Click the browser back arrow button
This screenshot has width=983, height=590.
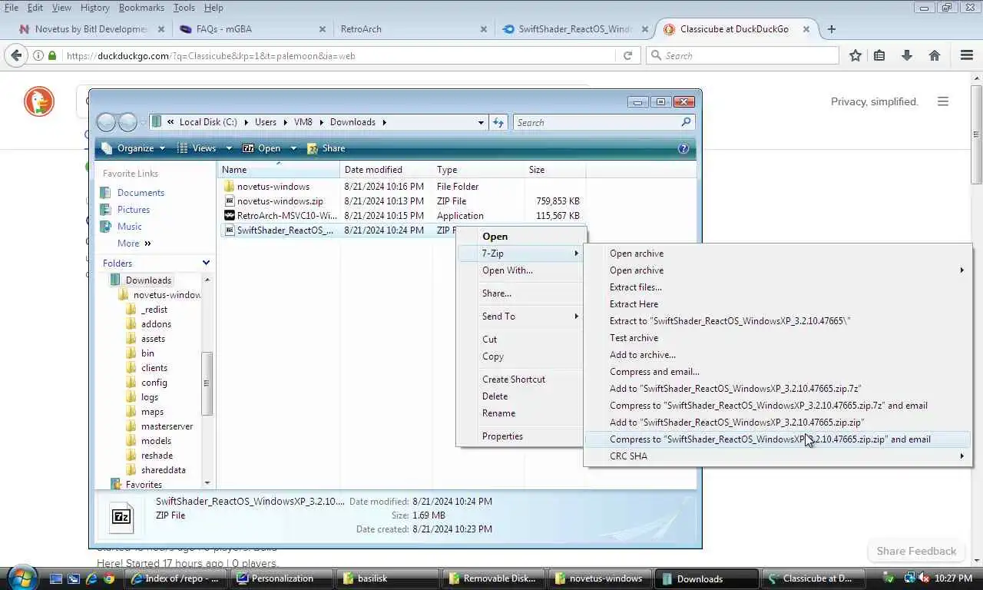click(15, 55)
